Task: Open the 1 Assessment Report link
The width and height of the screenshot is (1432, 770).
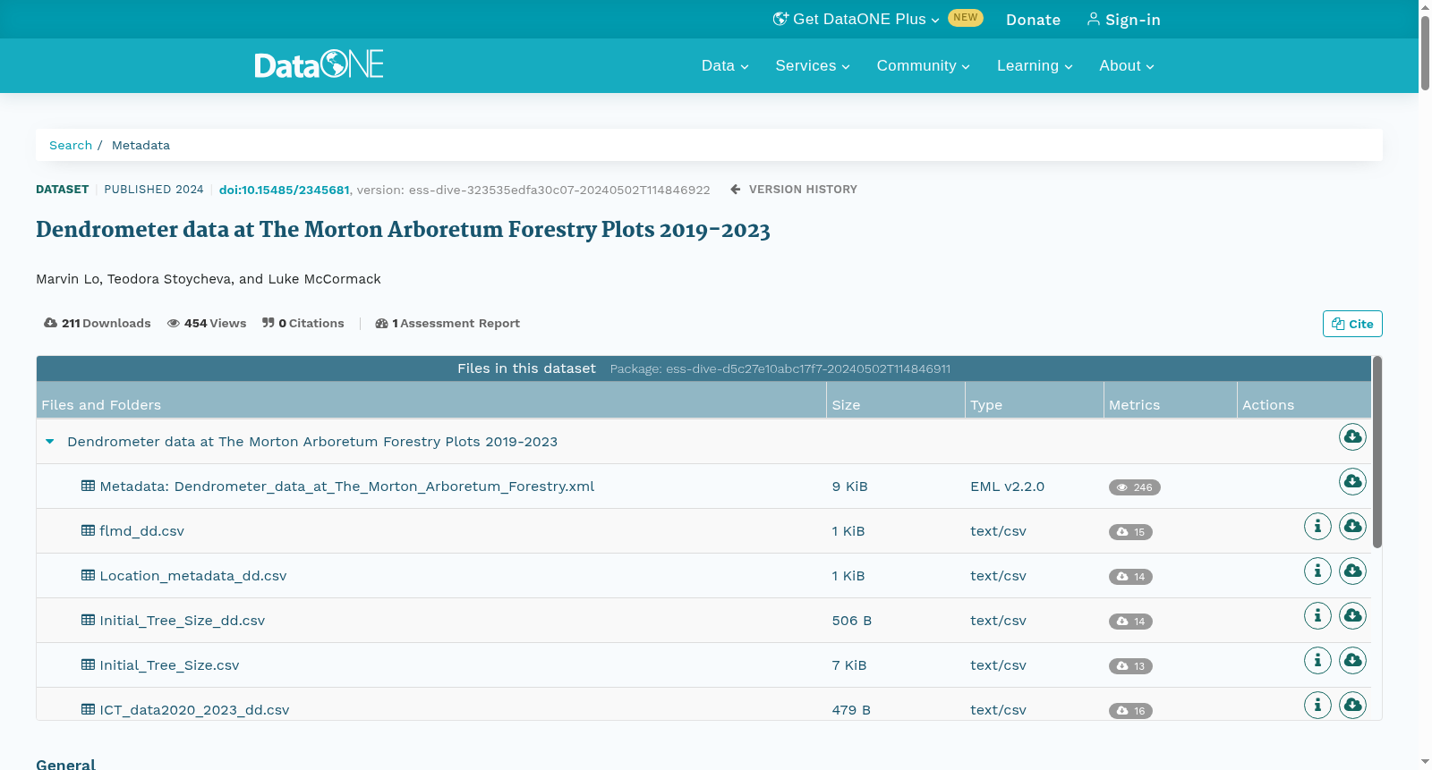Action: tap(447, 324)
